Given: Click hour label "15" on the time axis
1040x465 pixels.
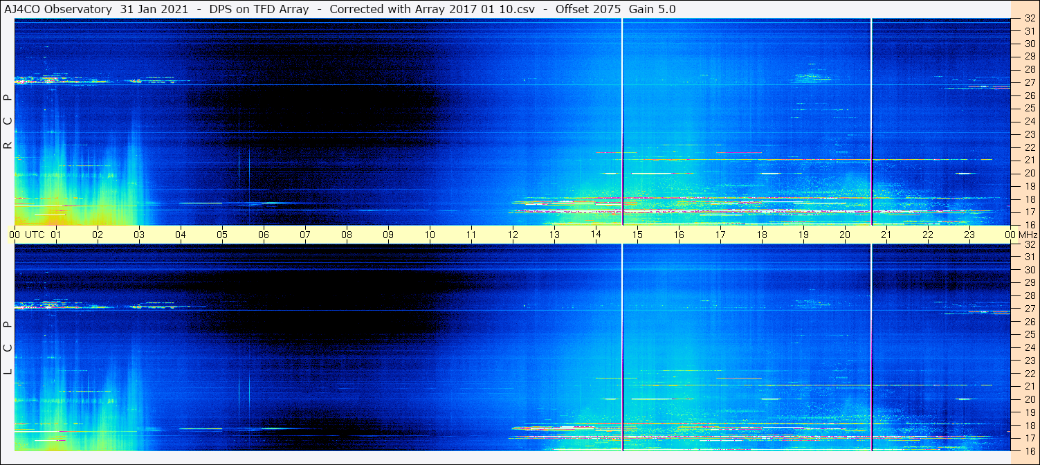Looking at the screenshot, I should (x=637, y=235).
